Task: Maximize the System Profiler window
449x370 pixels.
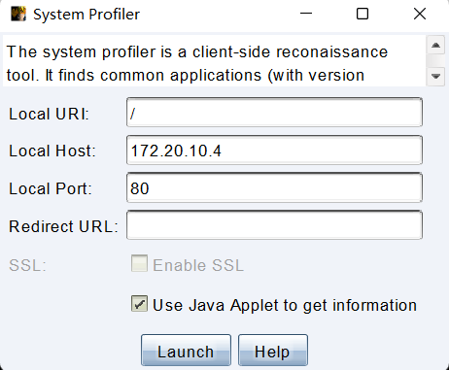Action: point(363,14)
